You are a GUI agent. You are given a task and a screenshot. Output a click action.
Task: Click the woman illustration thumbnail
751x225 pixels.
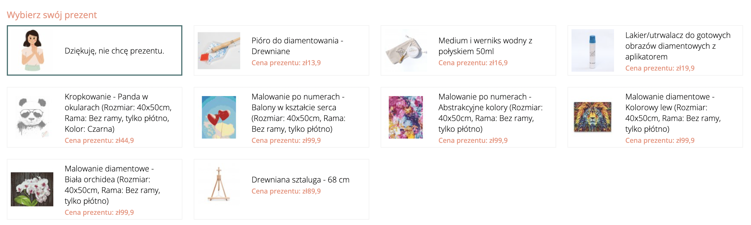32,50
